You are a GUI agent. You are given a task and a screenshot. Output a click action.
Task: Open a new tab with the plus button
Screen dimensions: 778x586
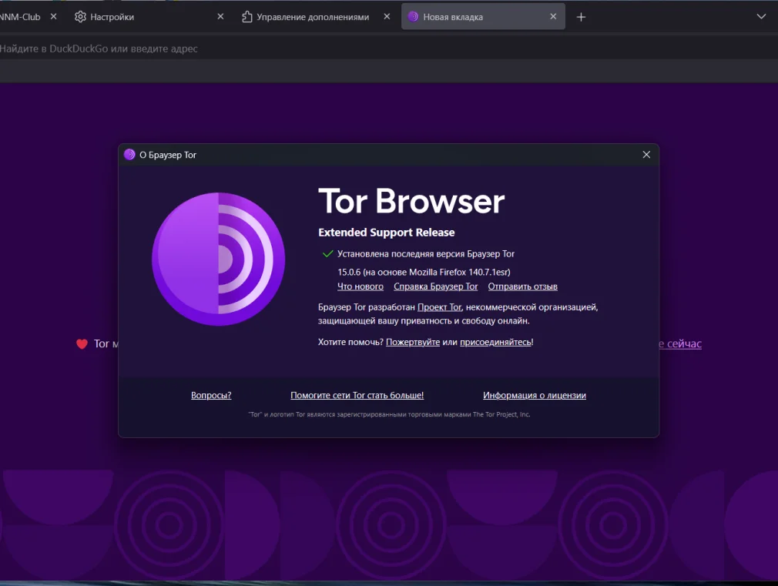click(x=581, y=17)
